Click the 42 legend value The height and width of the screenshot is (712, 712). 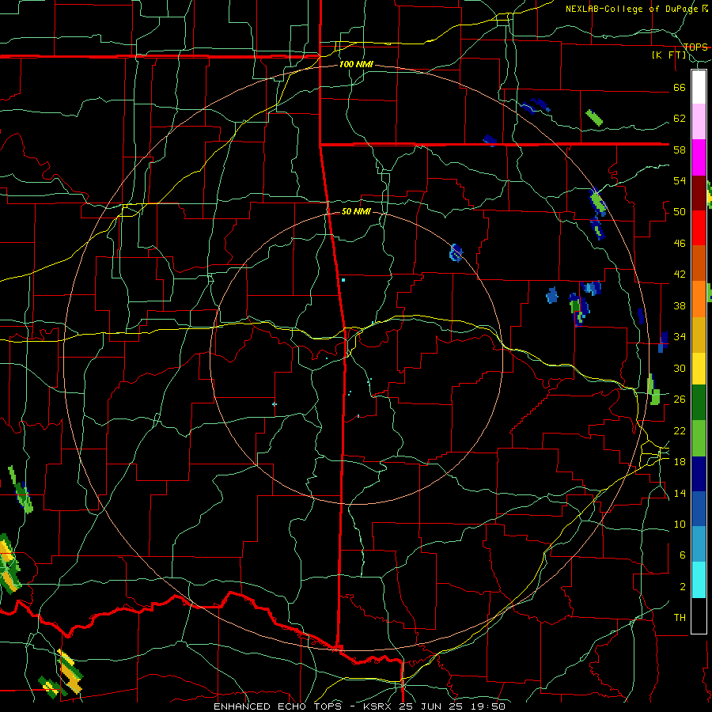tap(680, 275)
